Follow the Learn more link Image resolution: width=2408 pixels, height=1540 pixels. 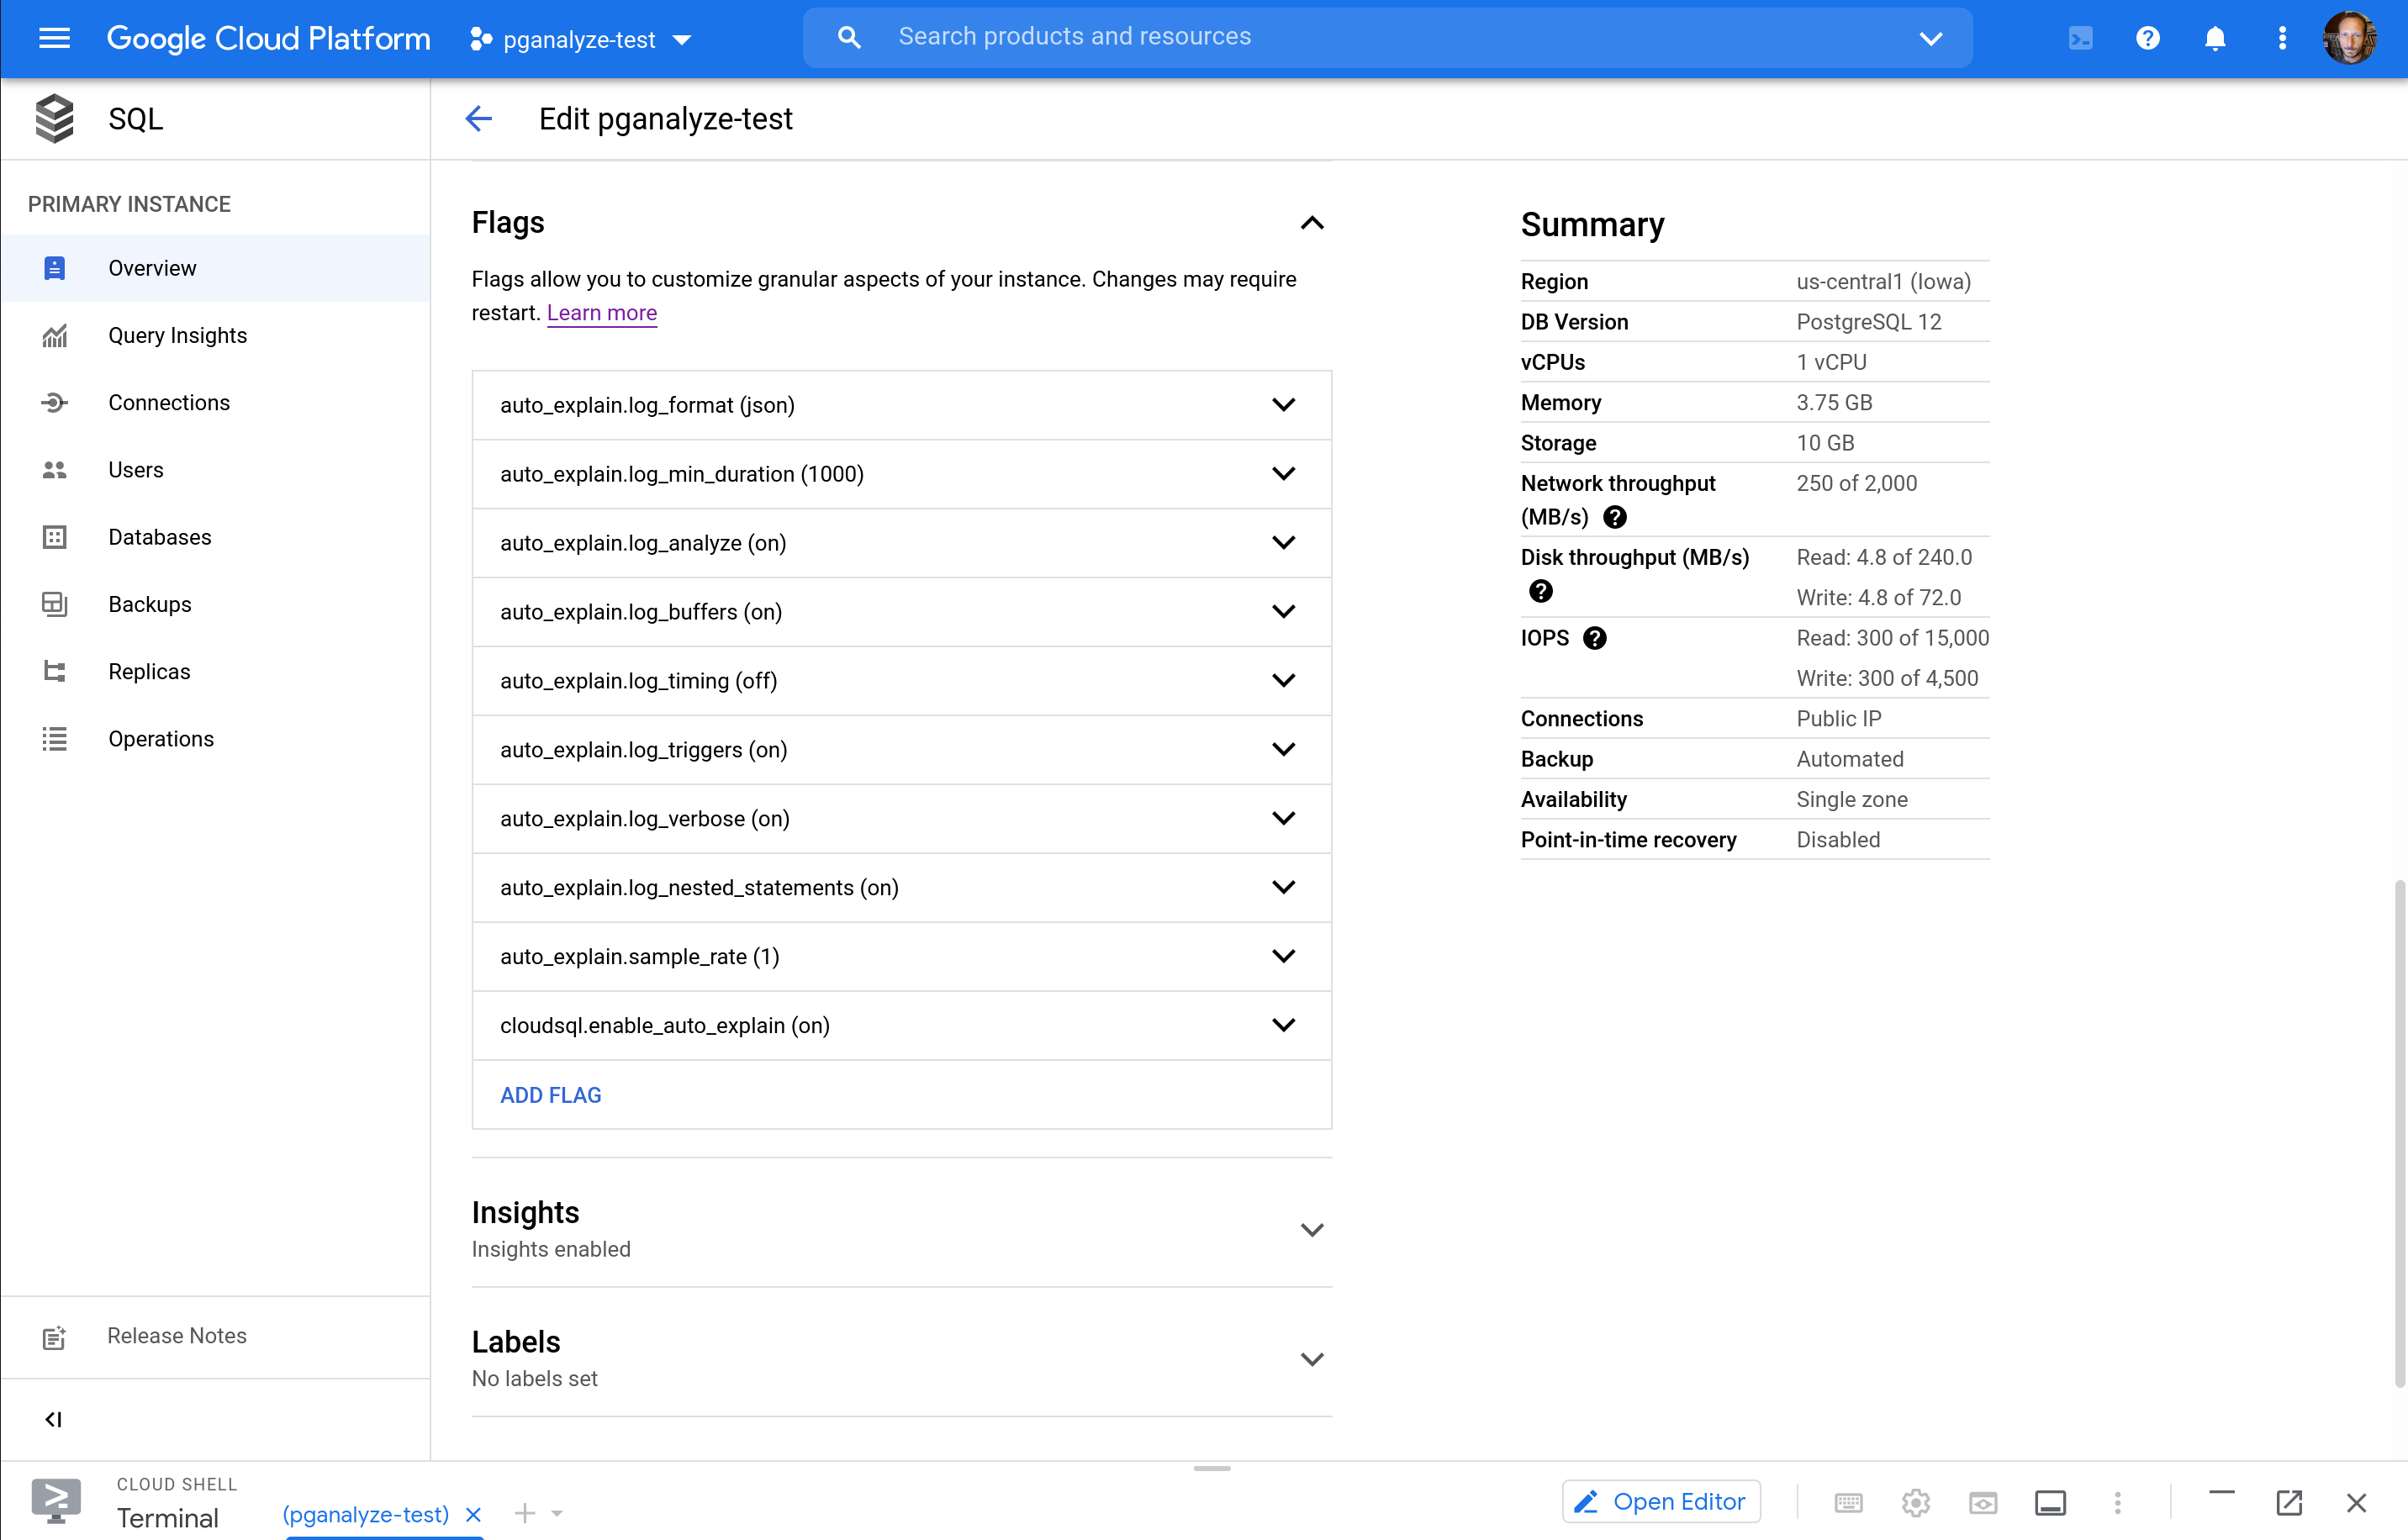coord(602,313)
